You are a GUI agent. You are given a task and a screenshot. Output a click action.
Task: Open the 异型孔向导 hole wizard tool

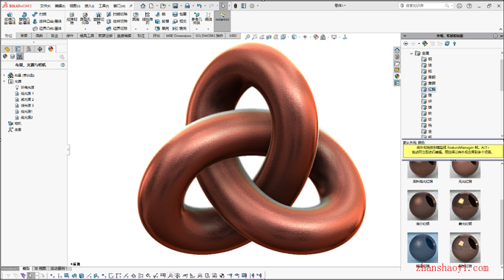tap(85, 19)
